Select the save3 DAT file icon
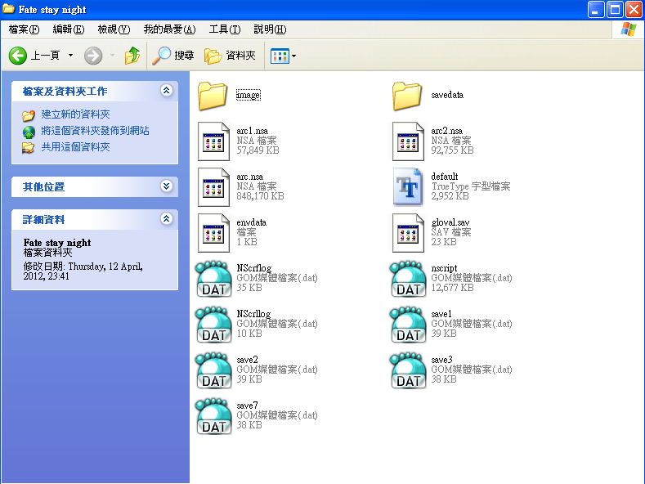 408,370
